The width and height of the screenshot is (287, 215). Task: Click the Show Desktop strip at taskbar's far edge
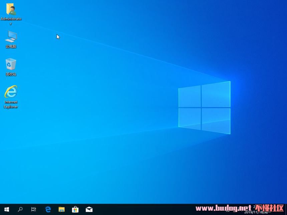point(286,209)
